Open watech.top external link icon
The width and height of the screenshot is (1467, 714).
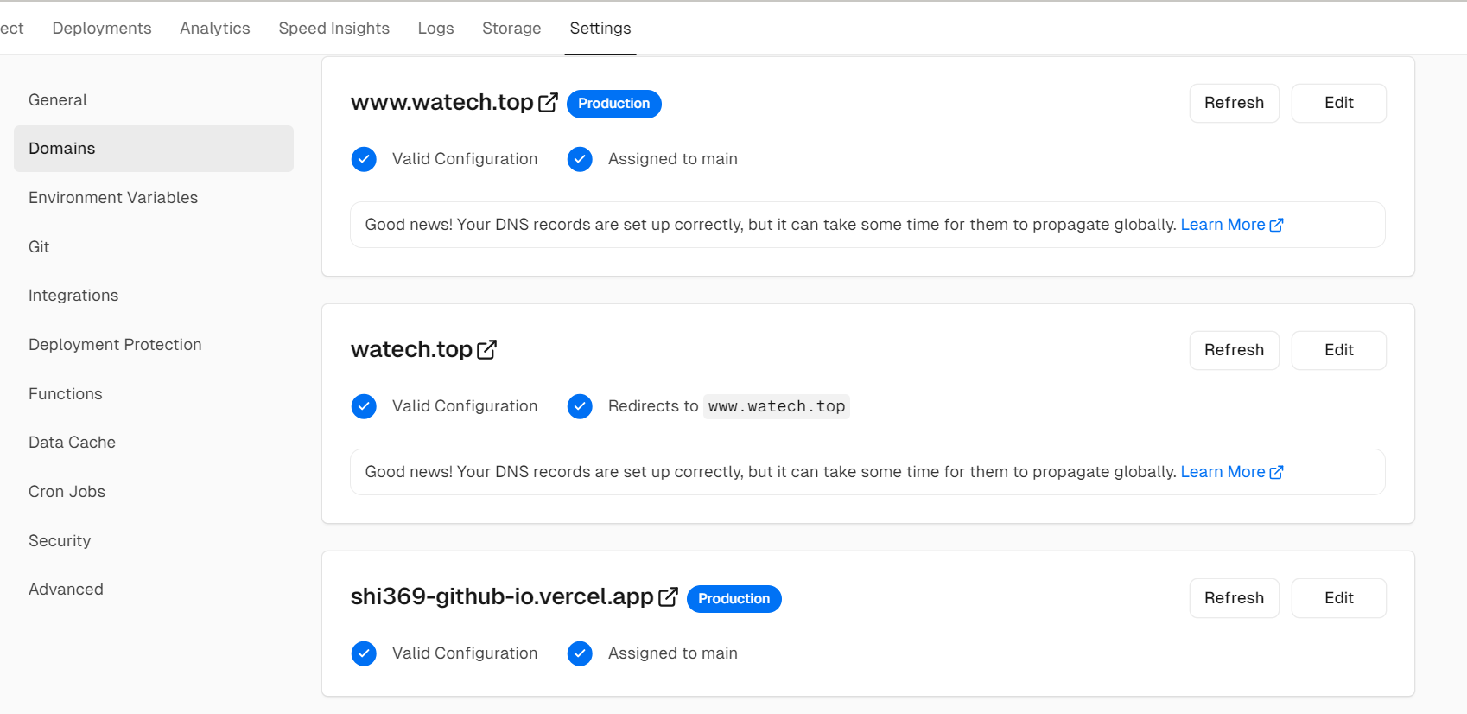[x=486, y=350]
